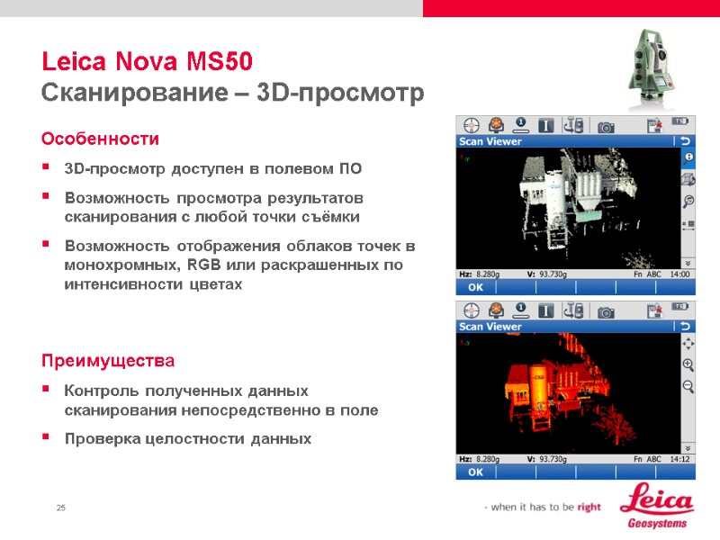Tap the orange prism target icon in the grayscale Scan Viewer
Image resolution: width=720 pixels, height=540 pixels.
tap(496, 125)
